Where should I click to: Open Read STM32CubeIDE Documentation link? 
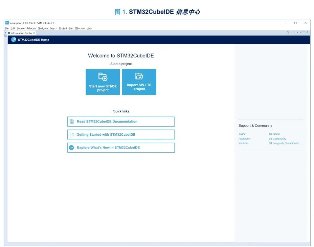click(x=121, y=121)
